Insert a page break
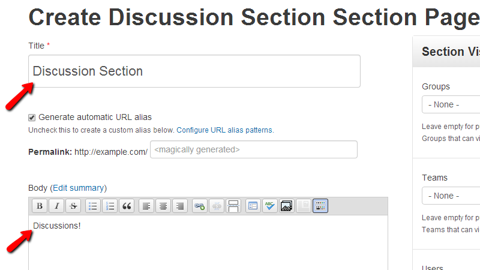This screenshot has height=270, width=480. (x=233, y=206)
